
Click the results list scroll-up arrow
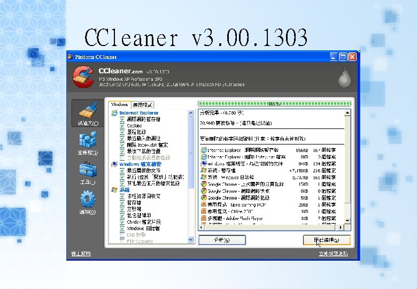point(347,113)
